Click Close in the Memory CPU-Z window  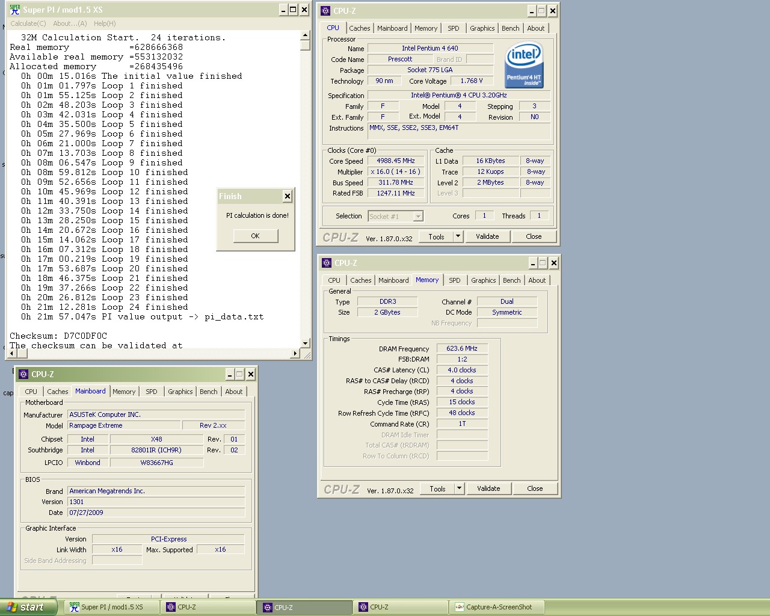[535, 488]
